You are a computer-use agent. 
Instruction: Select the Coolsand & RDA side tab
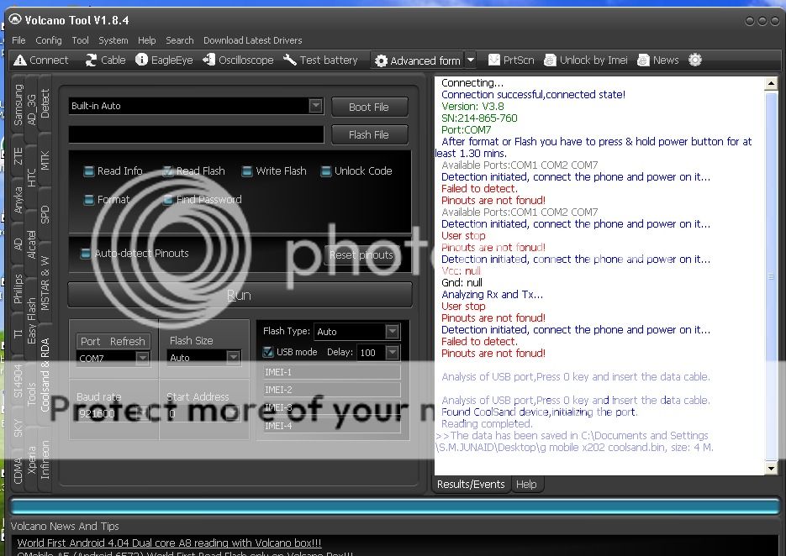(x=45, y=375)
